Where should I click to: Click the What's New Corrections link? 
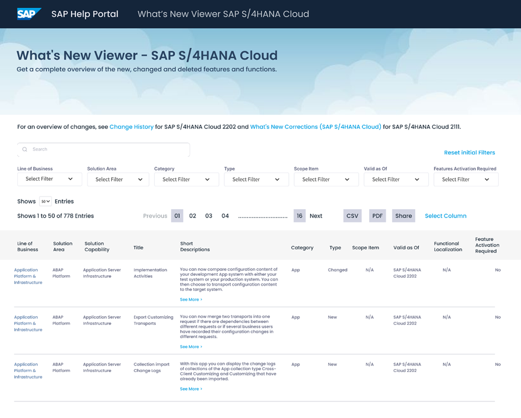pyautogui.click(x=316, y=127)
